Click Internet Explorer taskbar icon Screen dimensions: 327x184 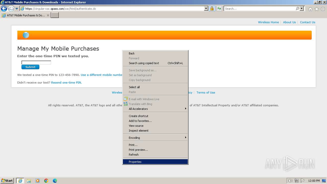point(20,181)
